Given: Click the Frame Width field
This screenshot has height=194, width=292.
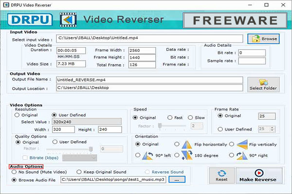Looking at the screenshot, I should coord(142,50).
